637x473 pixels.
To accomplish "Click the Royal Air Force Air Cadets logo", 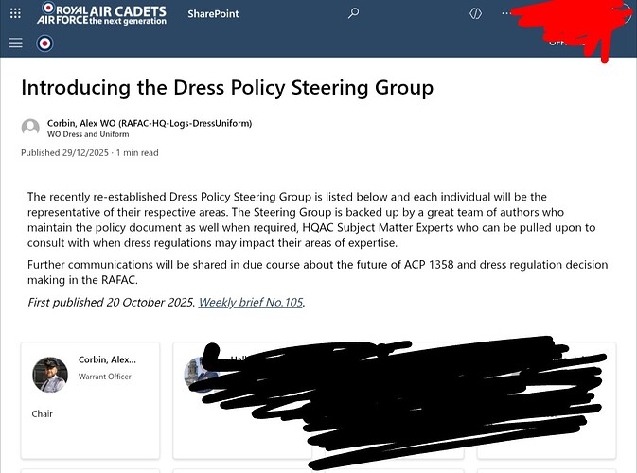I will tap(101, 13).
